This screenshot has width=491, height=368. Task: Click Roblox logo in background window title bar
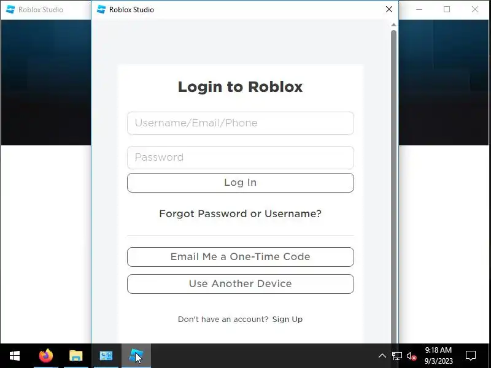10,9
